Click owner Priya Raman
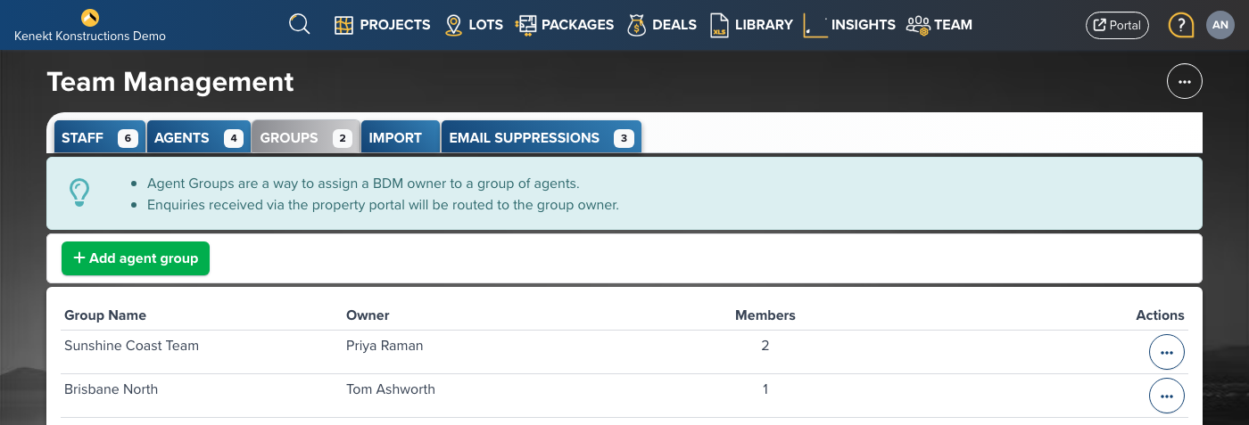Image resolution: width=1249 pixels, height=425 pixels. tap(385, 346)
